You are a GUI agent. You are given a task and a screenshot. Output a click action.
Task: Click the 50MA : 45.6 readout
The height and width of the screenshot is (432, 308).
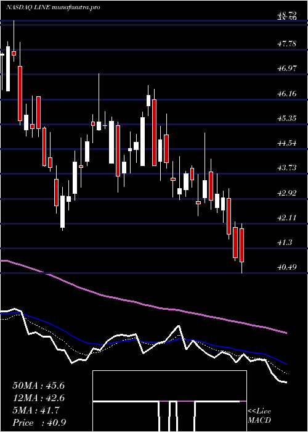tap(38, 386)
